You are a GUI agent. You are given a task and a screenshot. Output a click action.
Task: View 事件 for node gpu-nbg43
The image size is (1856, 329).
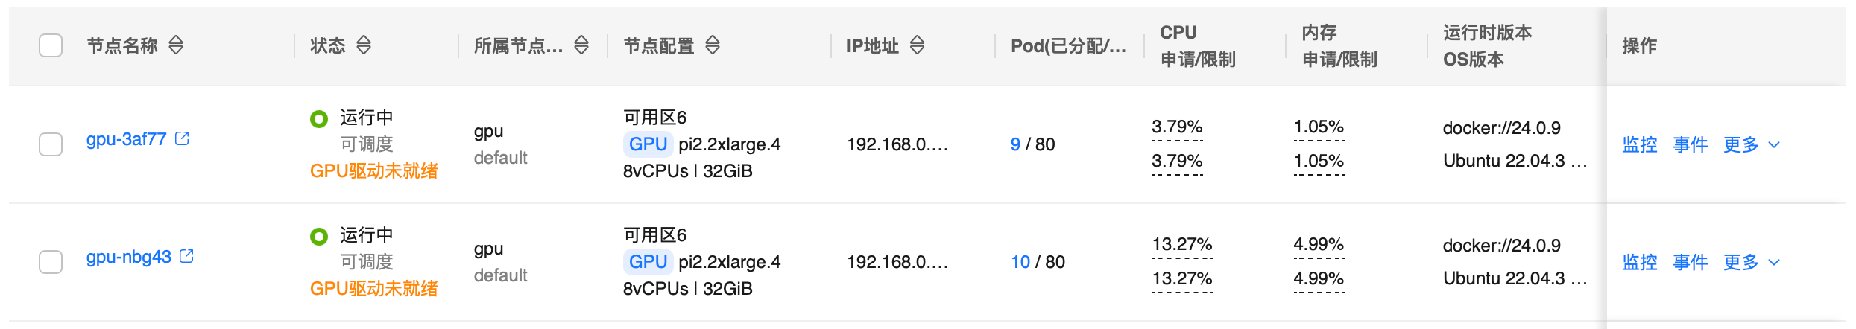[1690, 262]
